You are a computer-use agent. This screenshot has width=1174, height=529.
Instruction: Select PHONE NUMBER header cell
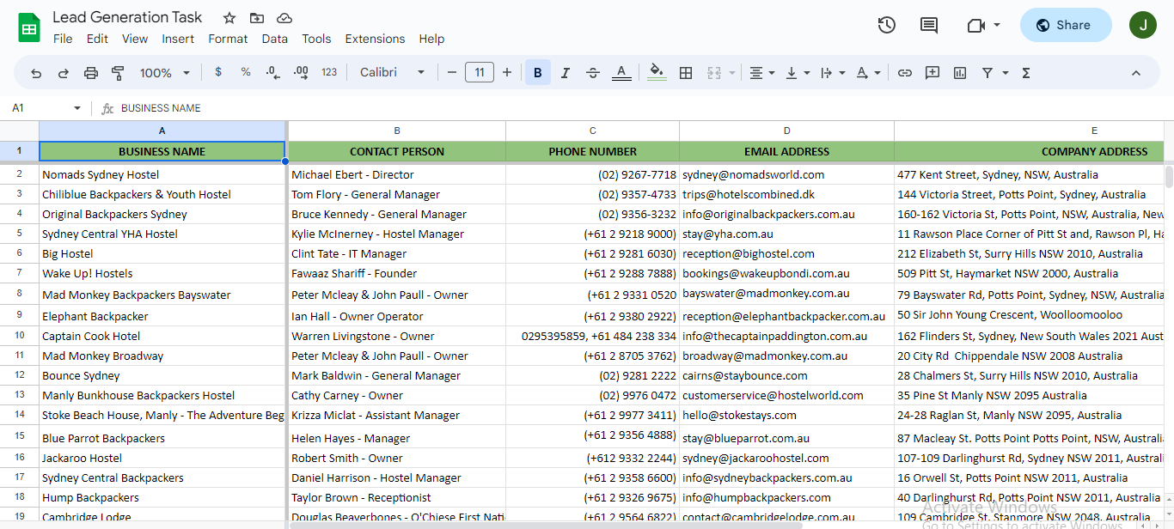tap(592, 151)
